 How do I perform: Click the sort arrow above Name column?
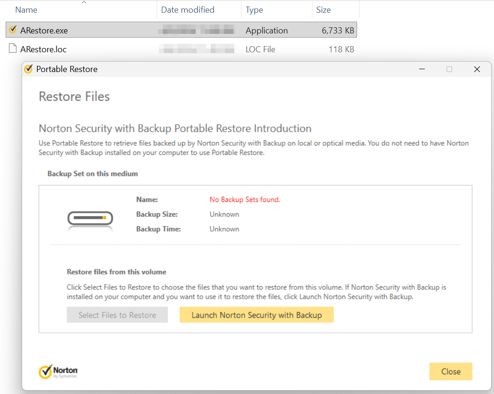pos(84,3)
